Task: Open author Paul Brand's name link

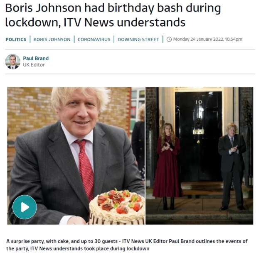Action: coord(36,58)
